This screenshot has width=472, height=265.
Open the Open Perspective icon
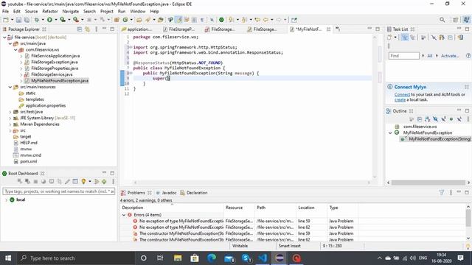[x=455, y=20]
